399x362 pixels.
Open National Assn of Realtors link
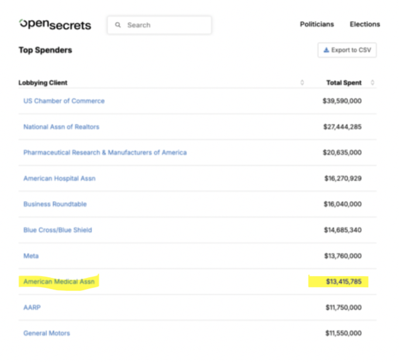click(61, 127)
